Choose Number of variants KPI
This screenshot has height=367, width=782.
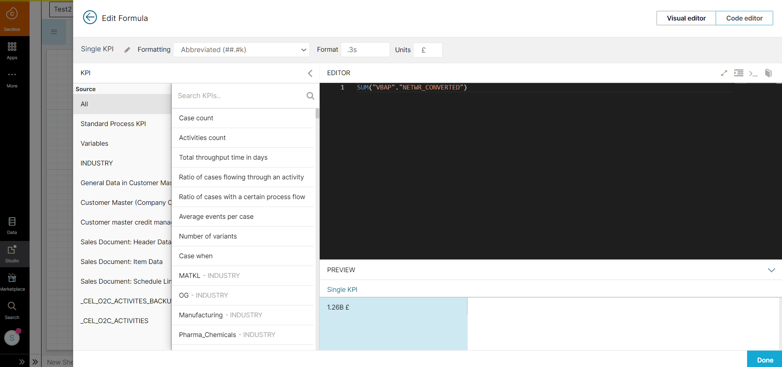[x=243, y=236]
